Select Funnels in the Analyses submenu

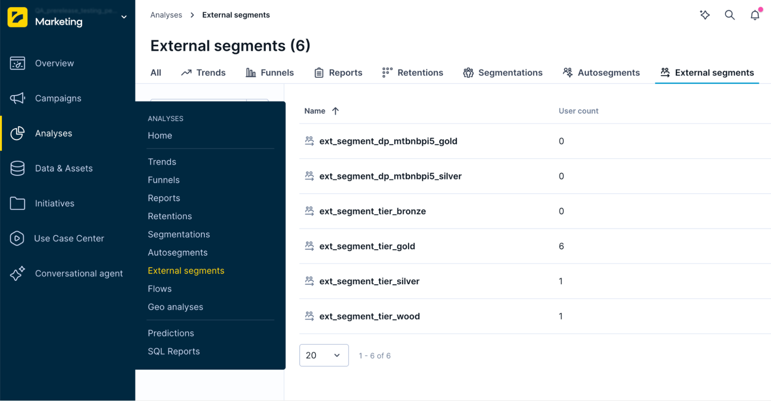tap(164, 180)
